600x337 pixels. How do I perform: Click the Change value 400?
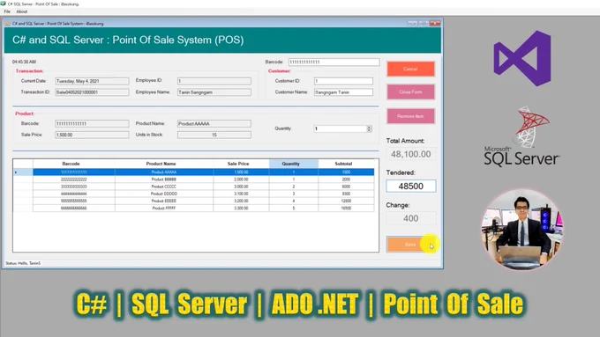click(410, 218)
